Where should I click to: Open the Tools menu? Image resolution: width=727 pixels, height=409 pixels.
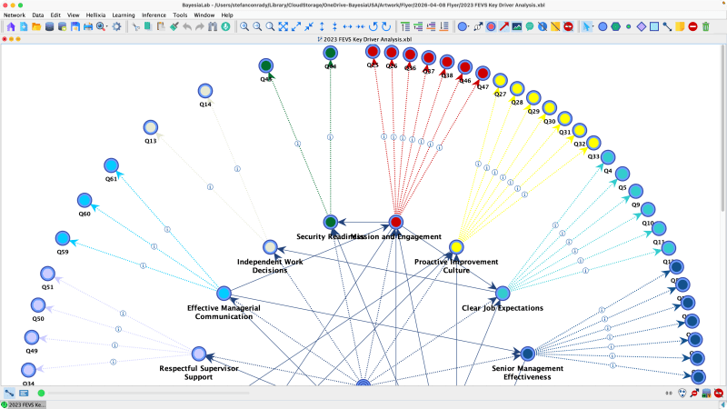pos(180,15)
